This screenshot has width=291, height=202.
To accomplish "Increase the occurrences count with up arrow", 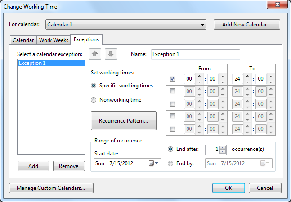I will coord(223,146).
